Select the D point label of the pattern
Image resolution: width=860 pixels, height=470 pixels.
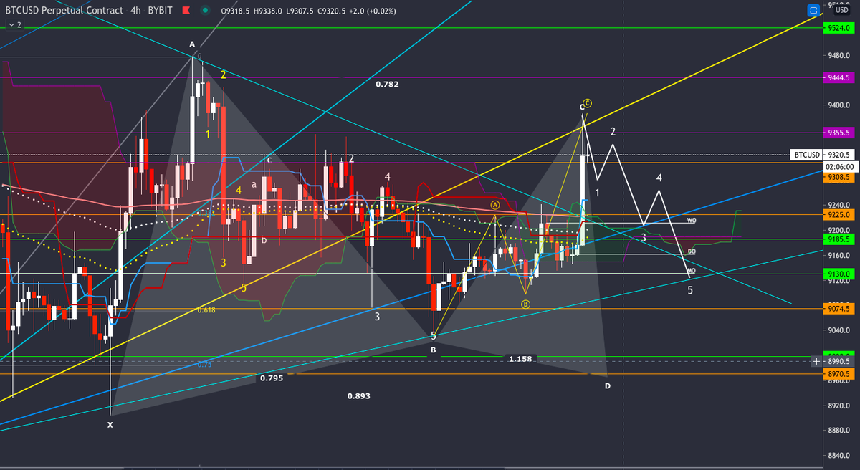pos(608,386)
